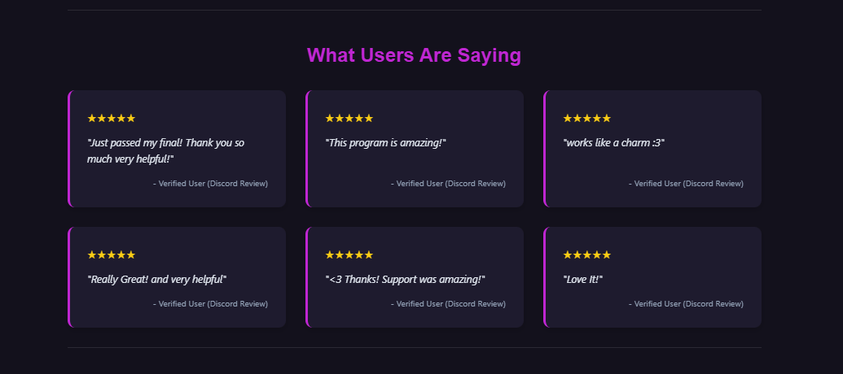The image size is (843, 374).
Task: Click the stars on "This program is amazing!" review
Action: [349, 119]
